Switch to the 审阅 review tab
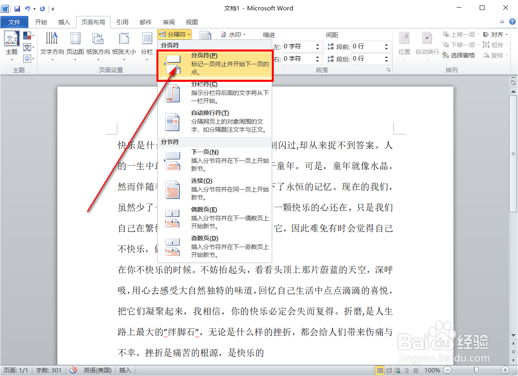 pos(169,22)
